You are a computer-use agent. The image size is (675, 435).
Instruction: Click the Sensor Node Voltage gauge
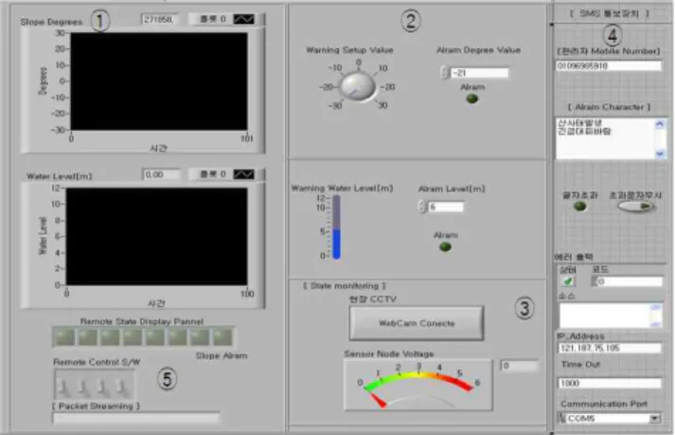click(x=418, y=385)
